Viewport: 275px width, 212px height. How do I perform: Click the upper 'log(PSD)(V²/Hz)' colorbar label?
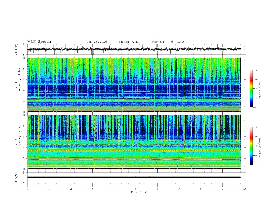[x=260, y=90]
